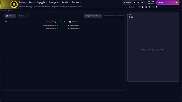Click competition logo in Fasi panel
The width and height of the screenshot is (182, 102).
[x=130, y=17]
